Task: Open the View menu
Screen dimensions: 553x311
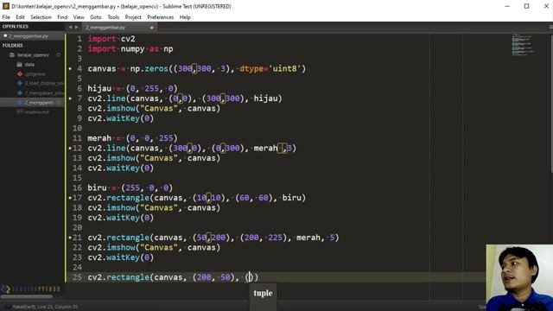Action: tap(79, 17)
